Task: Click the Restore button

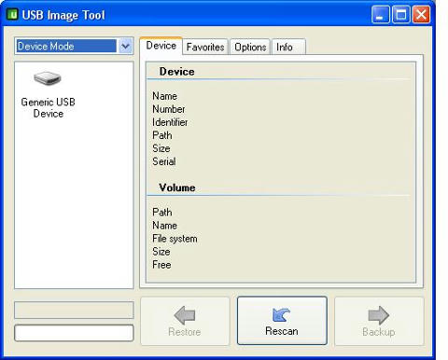Action: [185, 321]
